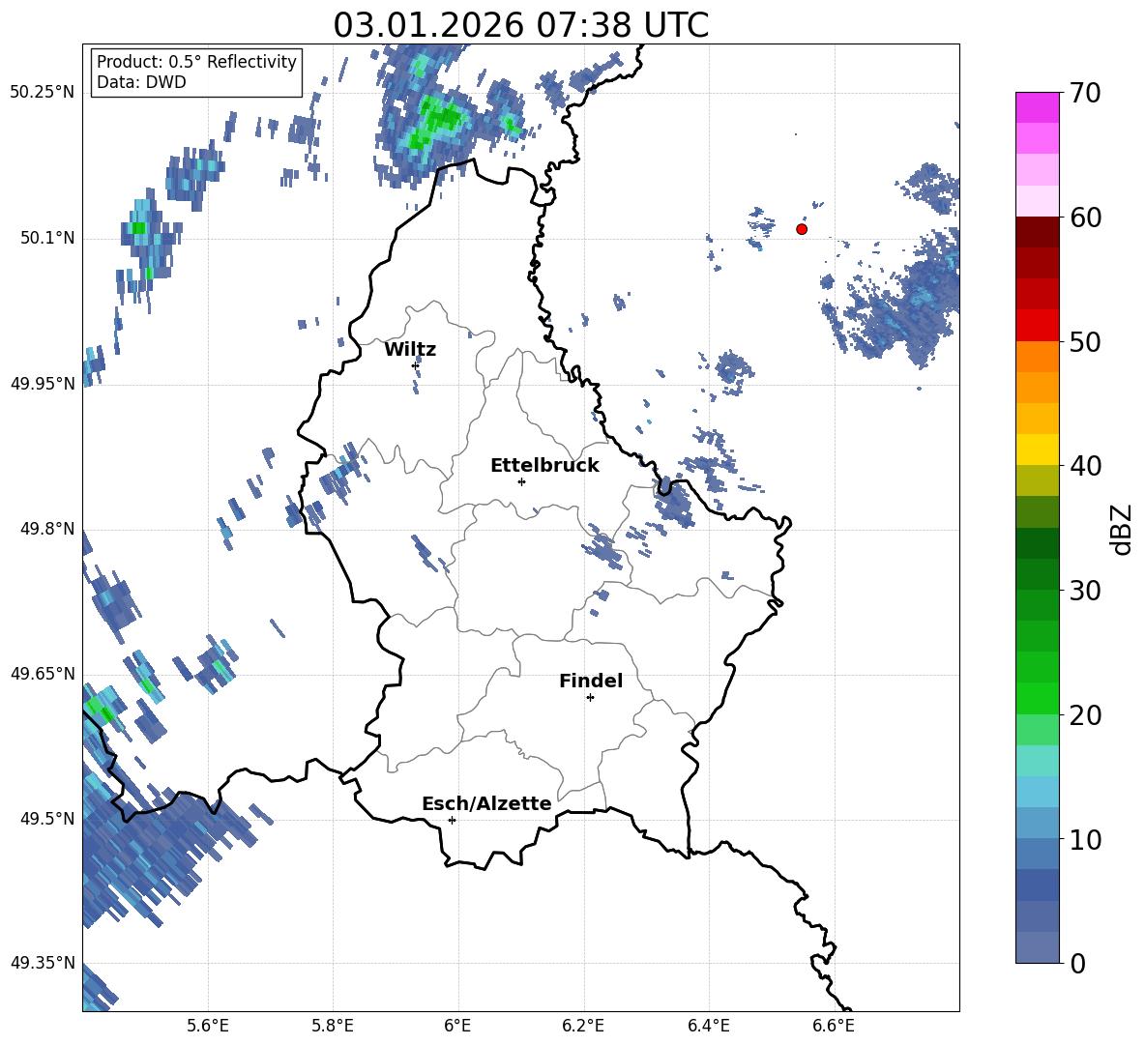Click the 30 tick on the colorbar
1145x1045 pixels.
tap(1085, 591)
